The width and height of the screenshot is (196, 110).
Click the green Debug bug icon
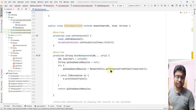pos(155,5)
